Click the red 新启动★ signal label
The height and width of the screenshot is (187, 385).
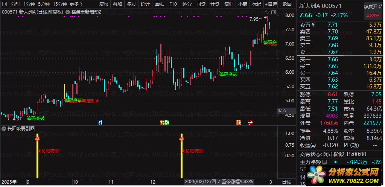pyautogui.click(x=90, y=101)
